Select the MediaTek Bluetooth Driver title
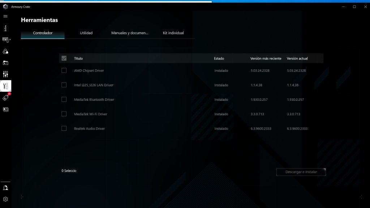Image resolution: width=370 pixels, height=208 pixels. 94,100
